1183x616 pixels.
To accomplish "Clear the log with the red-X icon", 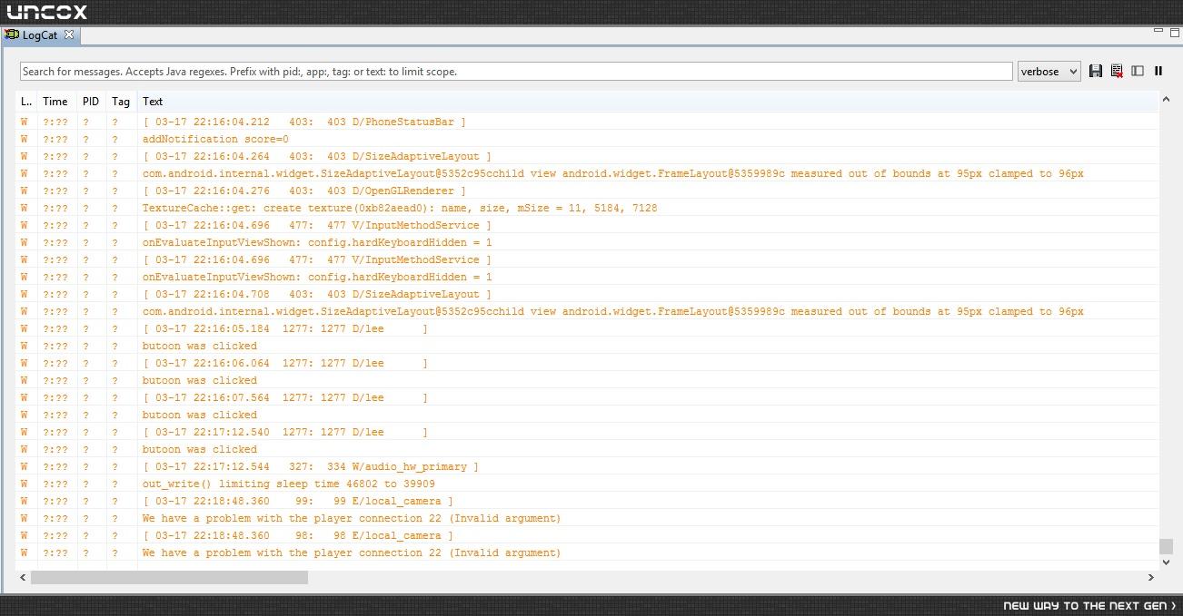I will [x=1117, y=71].
